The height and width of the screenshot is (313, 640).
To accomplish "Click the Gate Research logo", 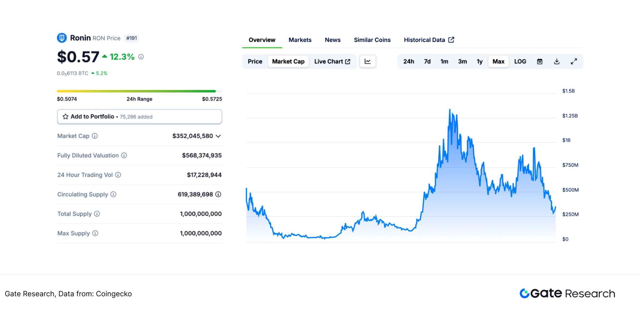I will 567,294.
